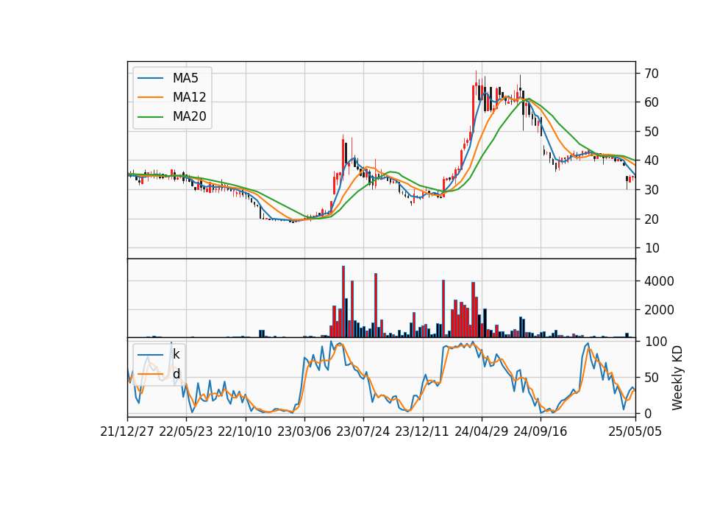Image resolution: width=706 pixels, height=508 pixels.
Task: Click the 40 price axis tick
Action: click(652, 160)
